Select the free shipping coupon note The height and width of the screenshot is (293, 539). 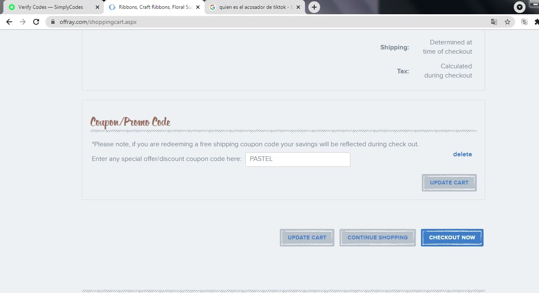click(x=255, y=144)
